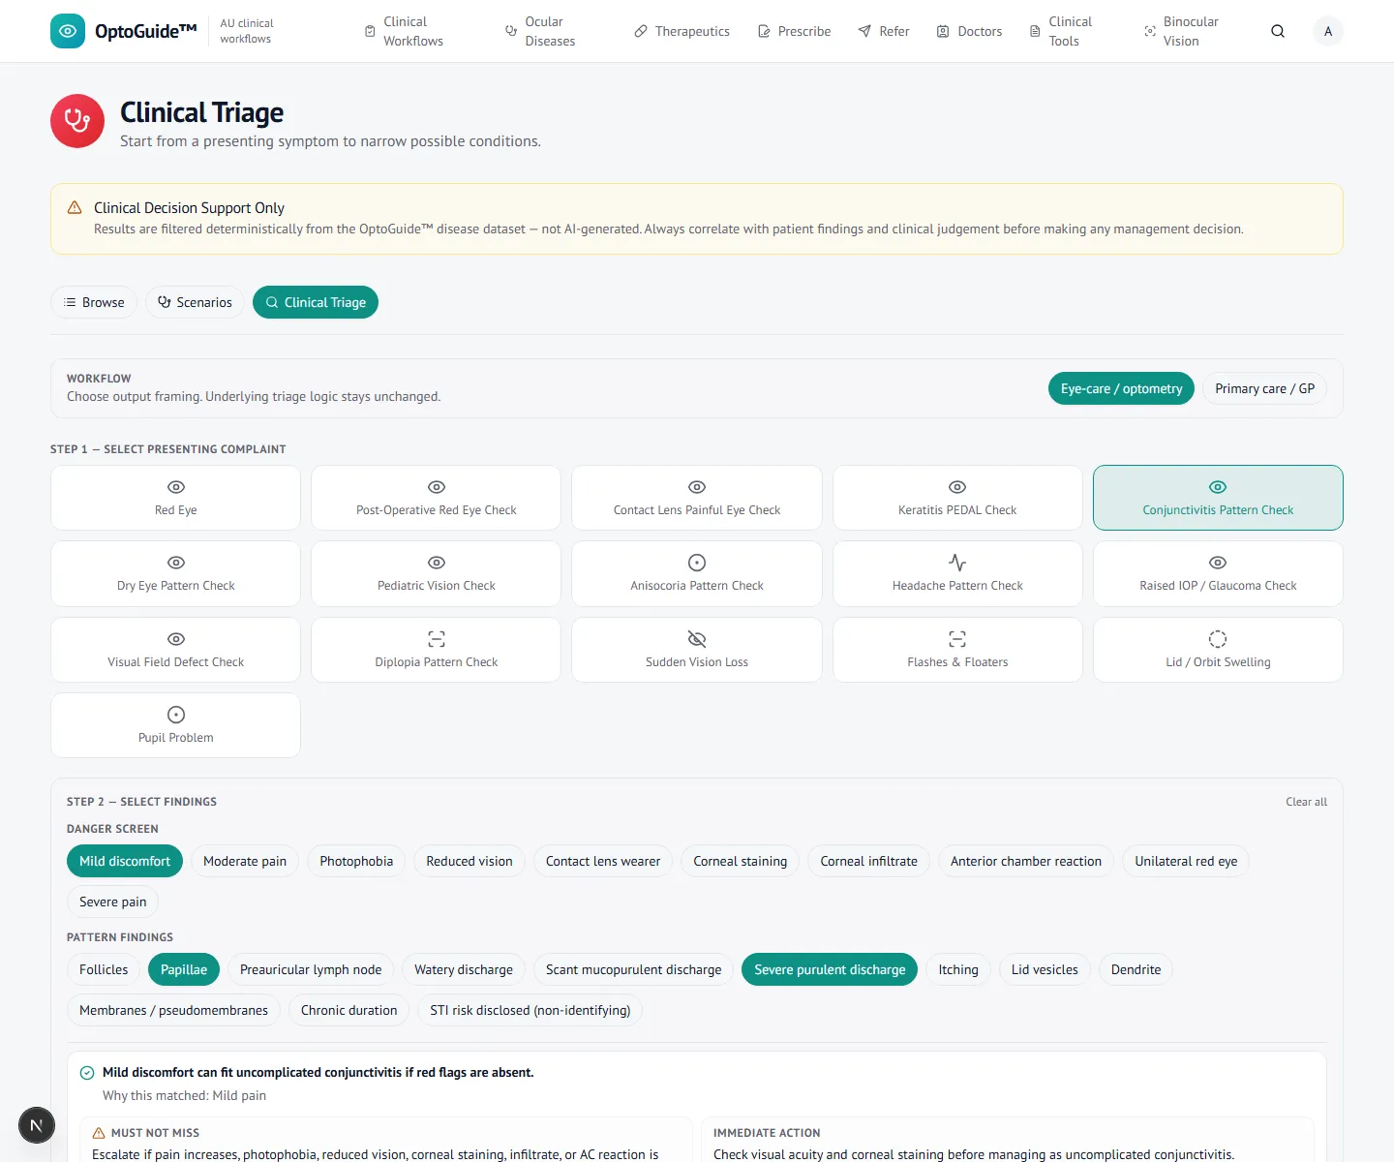Image resolution: width=1394 pixels, height=1162 pixels.
Task: Click the green check icon beside Mild discomfort result
Action: (x=87, y=1073)
